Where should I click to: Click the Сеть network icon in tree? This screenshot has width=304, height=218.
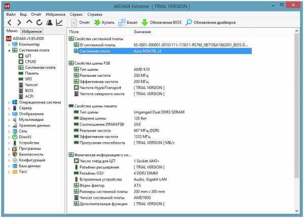coord(15,132)
